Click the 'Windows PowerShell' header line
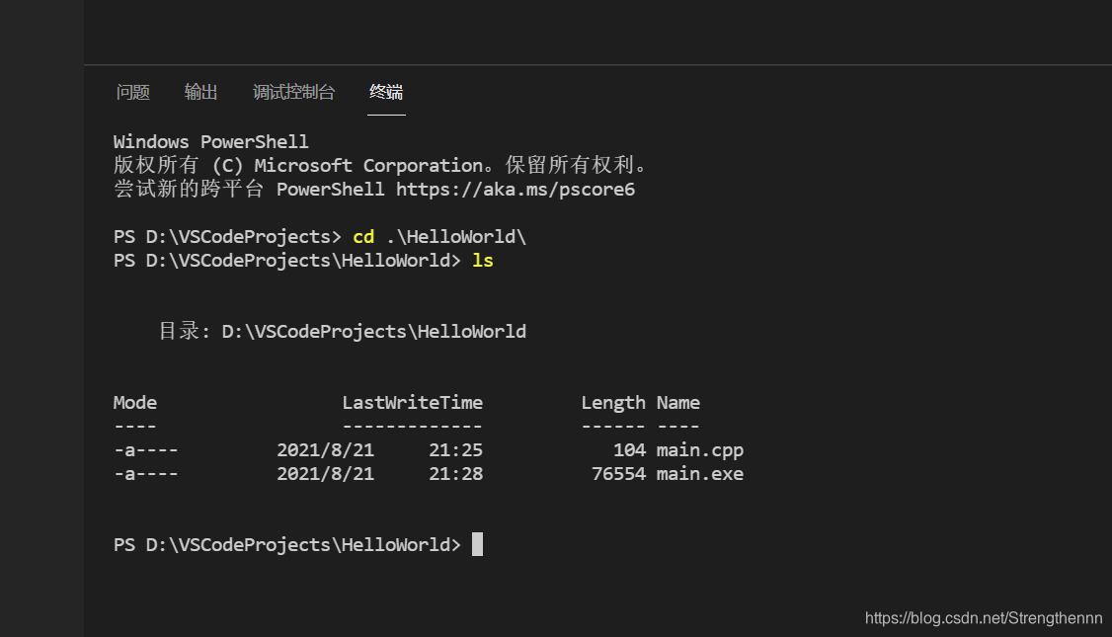The height and width of the screenshot is (637, 1112). click(210, 142)
